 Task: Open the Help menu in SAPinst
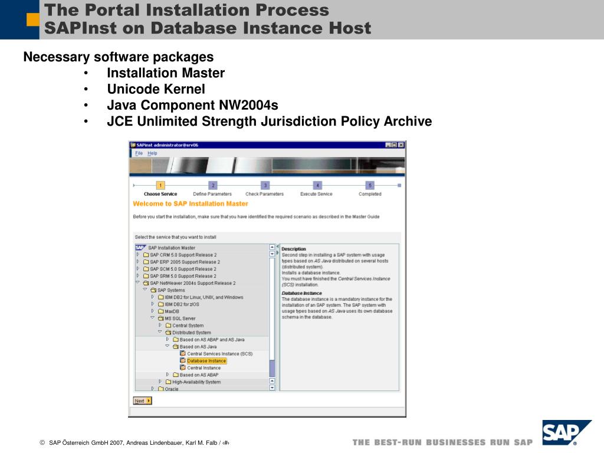(152, 153)
